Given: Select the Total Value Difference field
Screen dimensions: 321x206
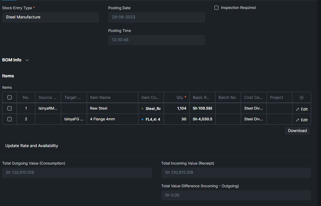Looking at the screenshot, I should (236, 195).
